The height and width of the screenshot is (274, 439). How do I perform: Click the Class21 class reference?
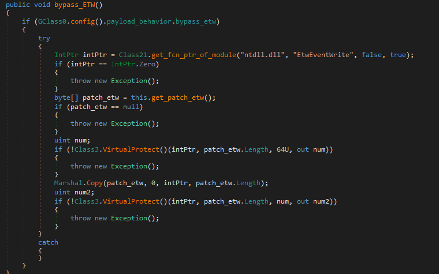133,55
